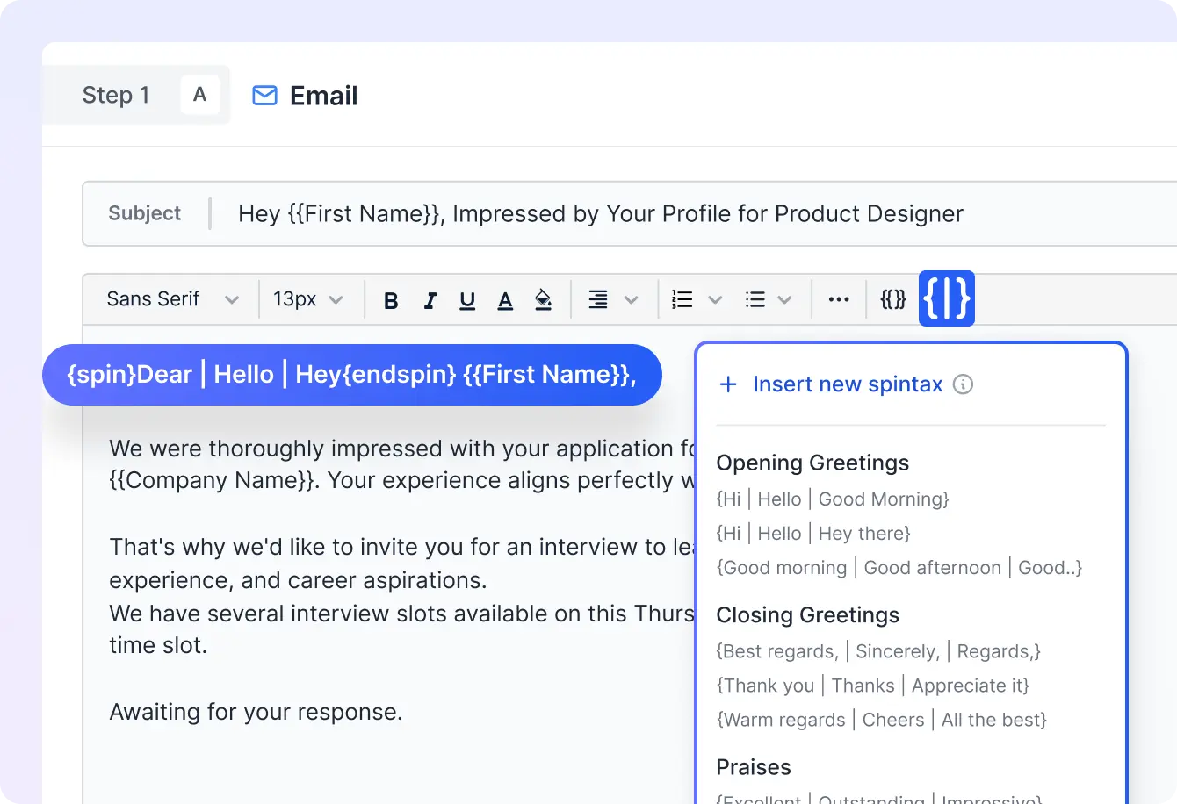Toggle underline formatting
The height and width of the screenshot is (804, 1177).
tap(467, 299)
